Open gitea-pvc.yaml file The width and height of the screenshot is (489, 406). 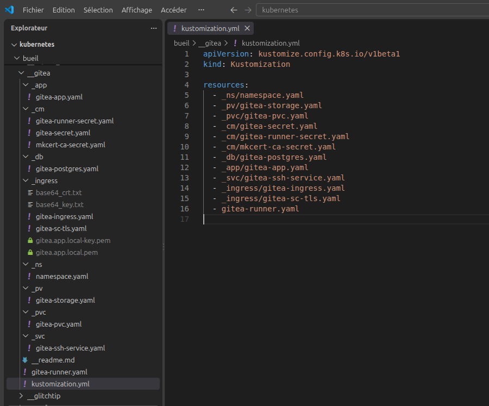pyautogui.click(x=59, y=324)
